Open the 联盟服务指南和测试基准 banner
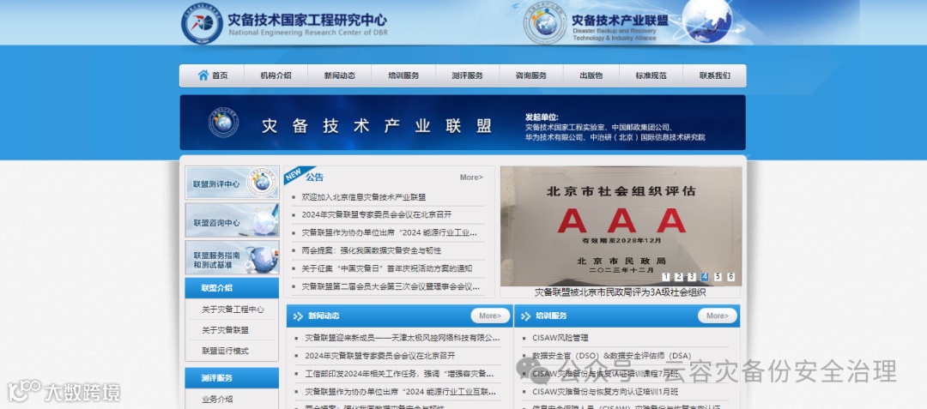927x409 pixels. (232, 257)
